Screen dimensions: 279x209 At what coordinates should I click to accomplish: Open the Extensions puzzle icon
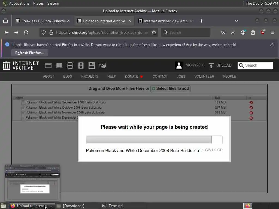[253, 32]
